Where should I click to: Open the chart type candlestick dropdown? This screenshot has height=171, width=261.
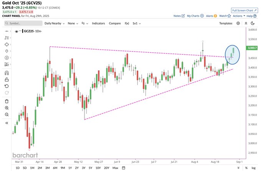(x=85, y=23)
